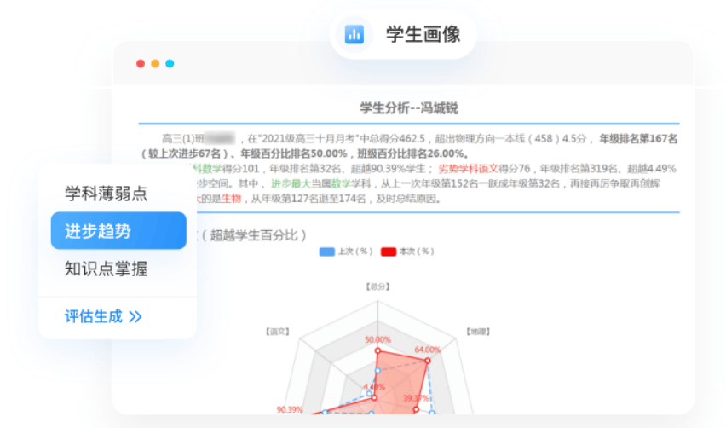Click the 【语文】 radar axis label
The width and height of the screenshot is (726, 428).
[278, 330]
